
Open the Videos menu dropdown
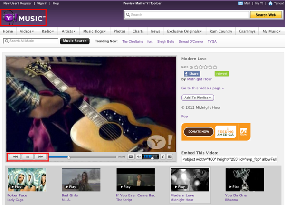point(29,31)
